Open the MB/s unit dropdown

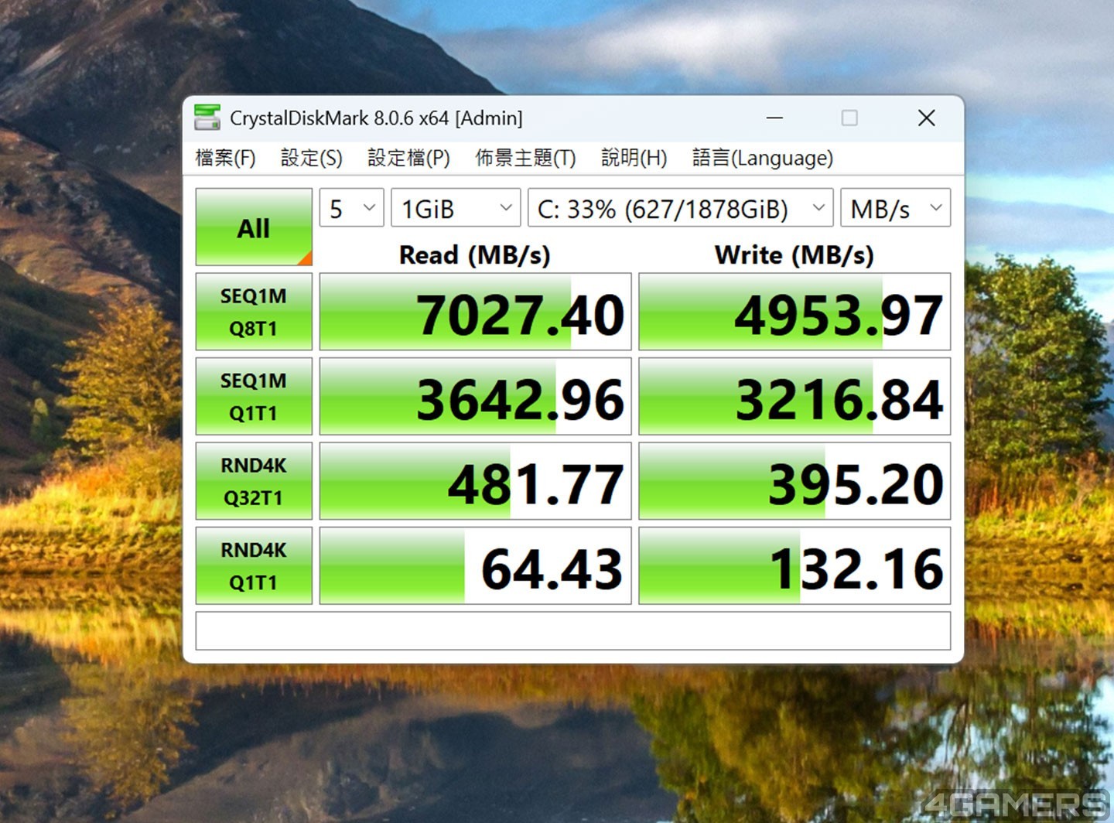pos(896,208)
